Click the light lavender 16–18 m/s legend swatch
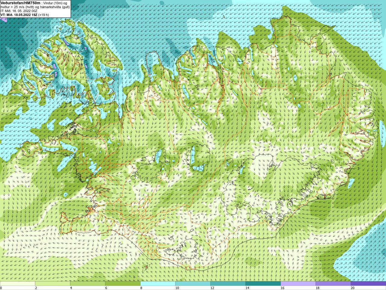 point(298,284)
